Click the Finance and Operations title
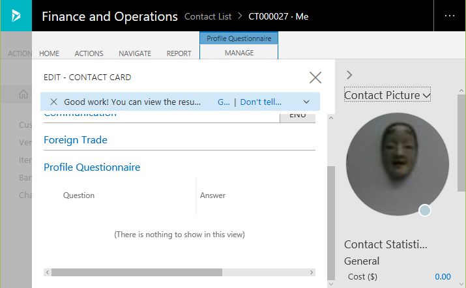466x288 pixels. click(109, 16)
